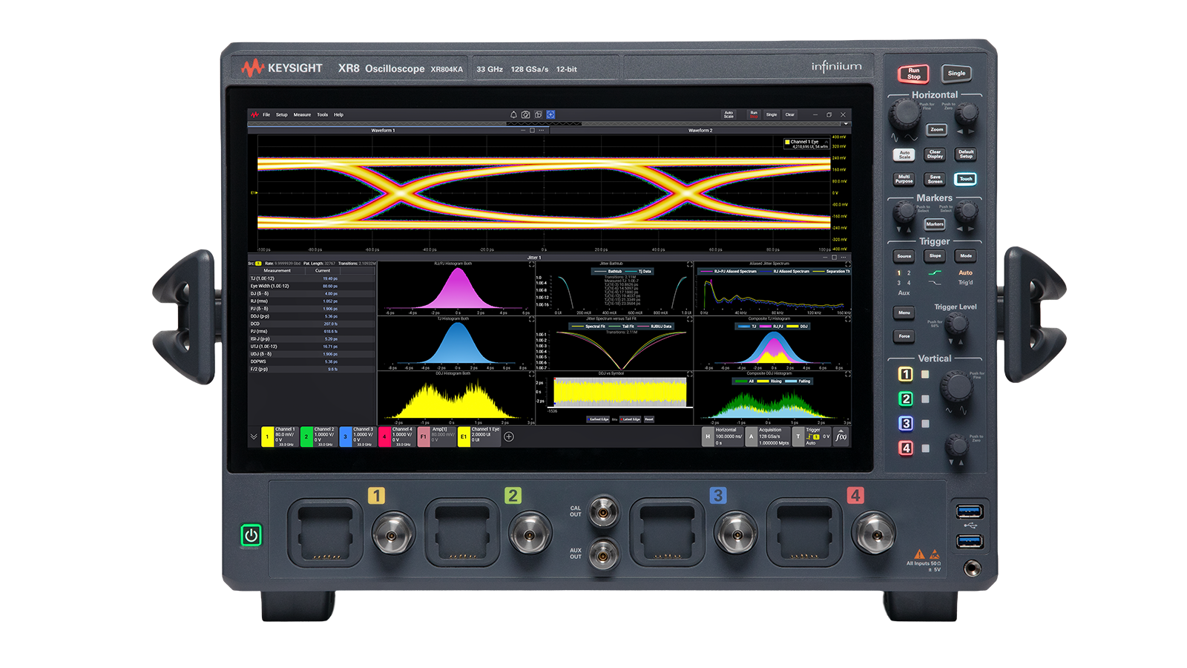Click the Markers hardware key
This screenshot has height=668, width=1187.
(935, 223)
